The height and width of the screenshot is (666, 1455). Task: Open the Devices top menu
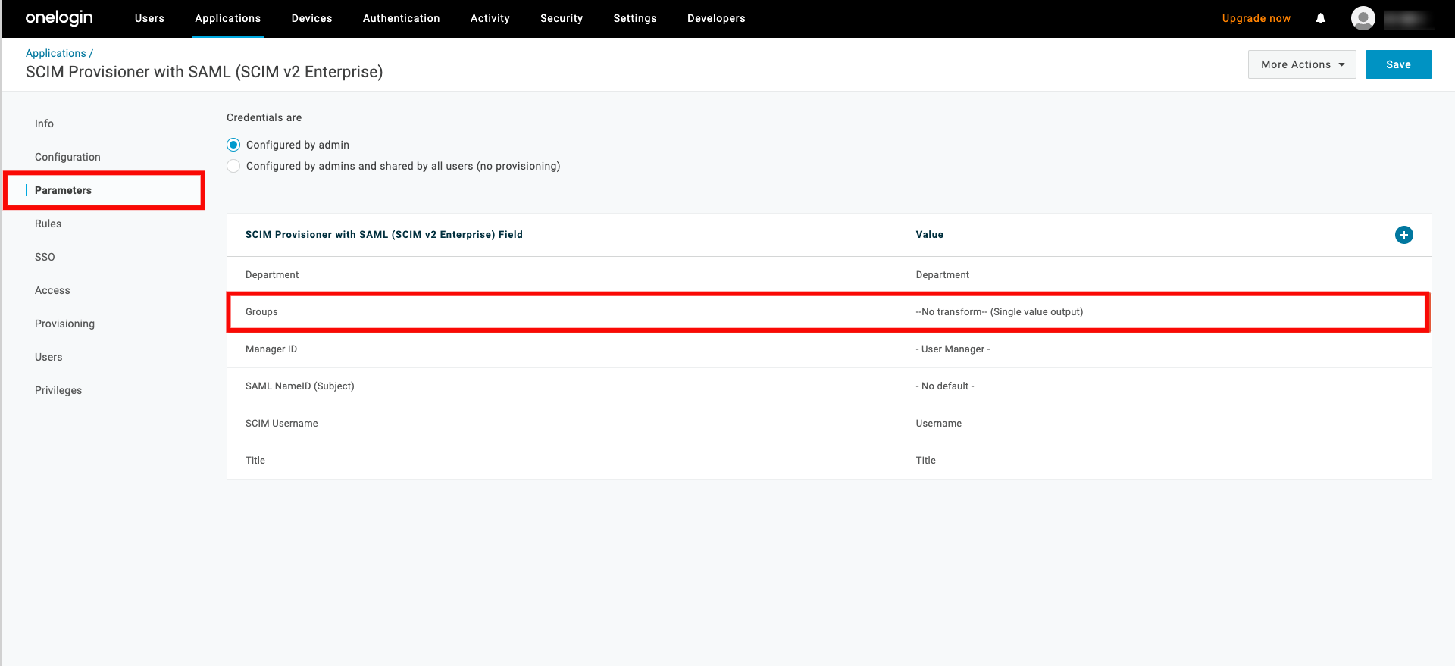point(311,18)
